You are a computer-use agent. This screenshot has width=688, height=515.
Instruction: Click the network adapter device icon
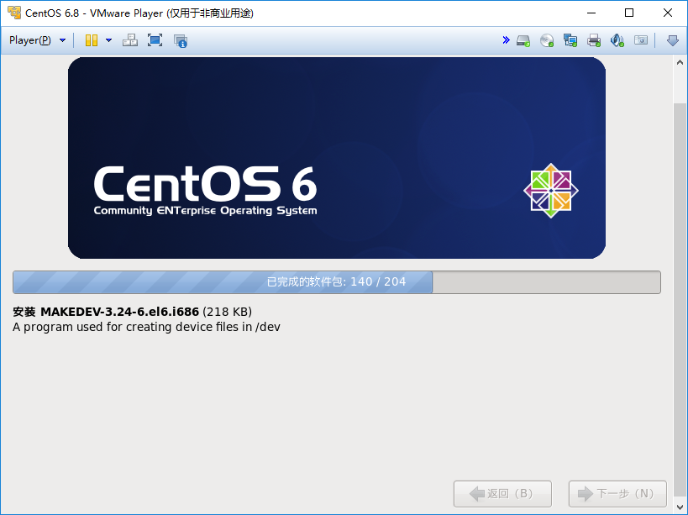coord(570,41)
